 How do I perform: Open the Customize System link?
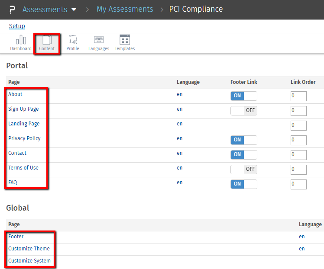click(29, 261)
